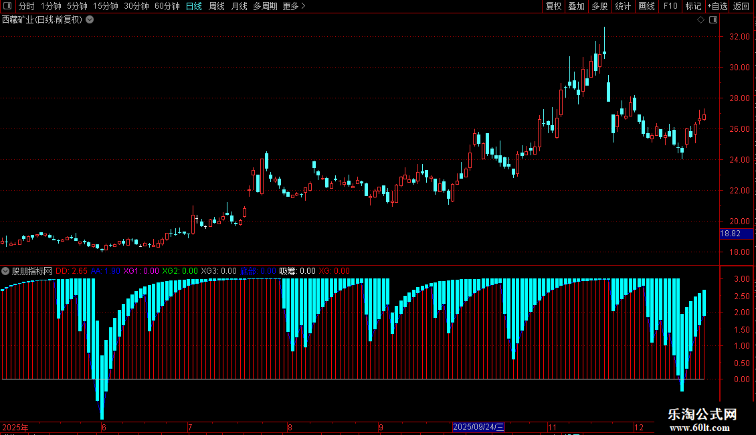Image resolution: width=756 pixels, height=435 pixels.
Task: Click the diamond icon above the price axis
Action: pos(701,20)
